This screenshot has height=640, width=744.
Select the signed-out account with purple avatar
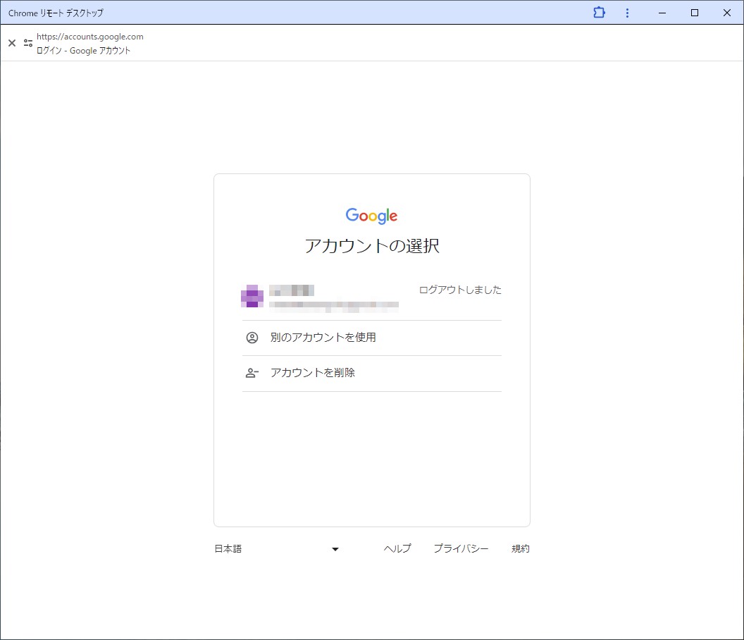pos(371,297)
